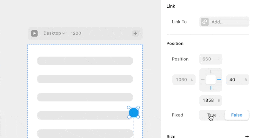The height and width of the screenshot is (138, 254).
Task: Click the 1200 breakpoint width label
Action: (x=76, y=33)
